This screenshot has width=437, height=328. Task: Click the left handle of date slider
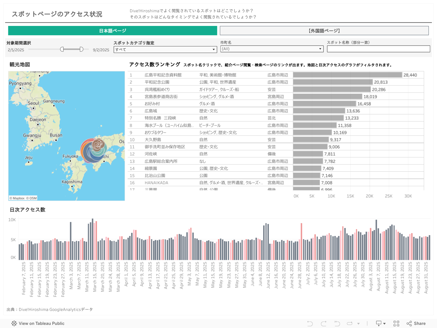pos(62,49)
